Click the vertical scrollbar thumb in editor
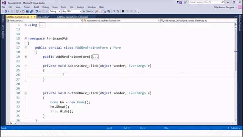Screen dimensions: 243x137 [236, 50]
